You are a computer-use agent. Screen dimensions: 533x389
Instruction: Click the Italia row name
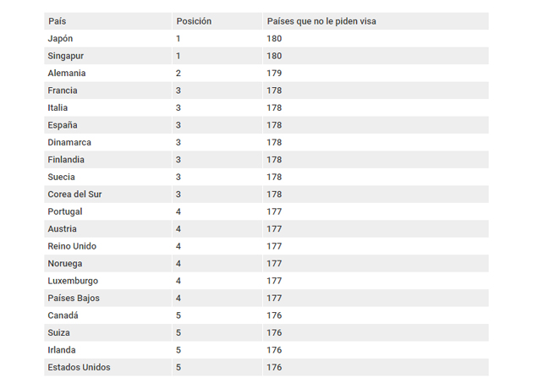click(x=58, y=108)
